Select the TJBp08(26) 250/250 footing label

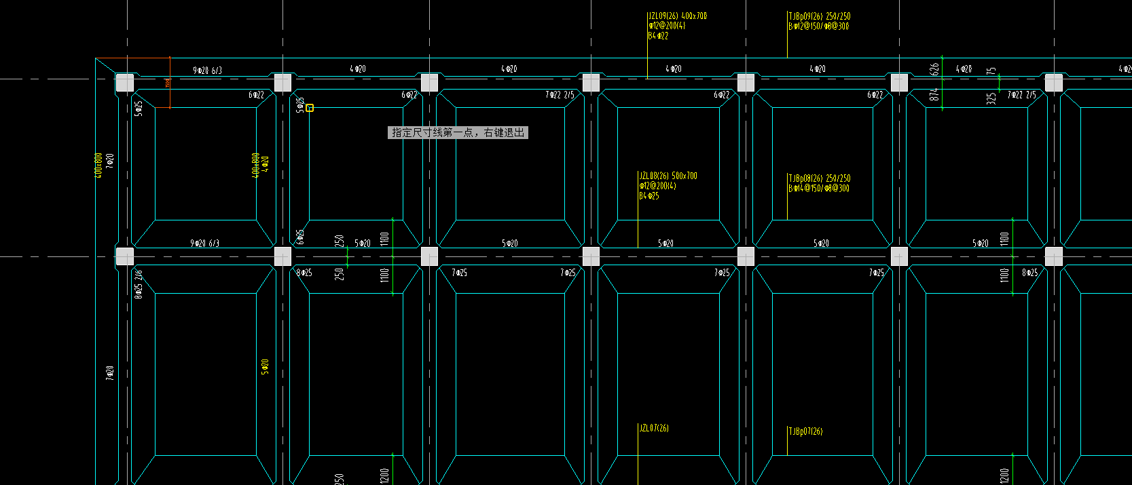point(820,178)
